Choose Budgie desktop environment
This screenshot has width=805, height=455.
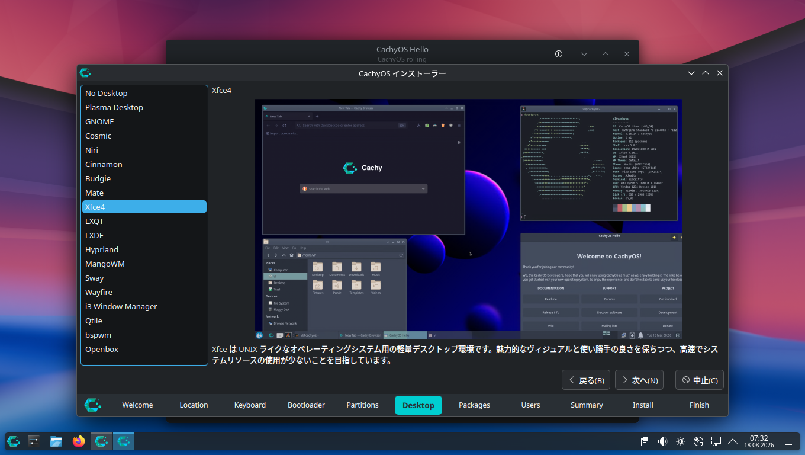pos(144,178)
